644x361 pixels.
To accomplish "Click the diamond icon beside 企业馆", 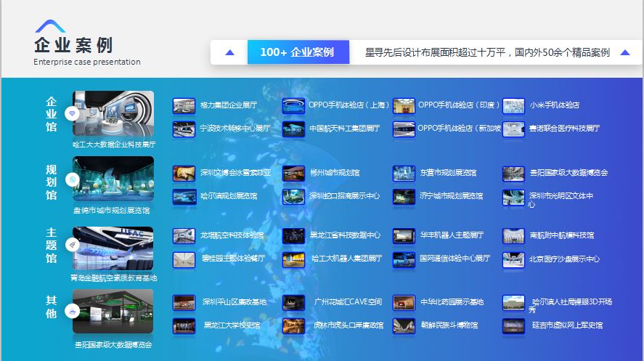I will (x=73, y=113).
